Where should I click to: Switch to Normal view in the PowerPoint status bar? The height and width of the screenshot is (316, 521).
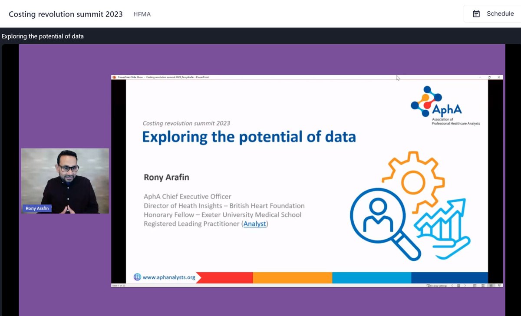coord(475,286)
